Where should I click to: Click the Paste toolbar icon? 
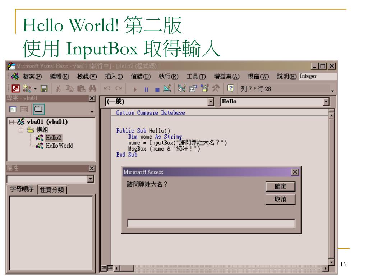click(81, 89)
